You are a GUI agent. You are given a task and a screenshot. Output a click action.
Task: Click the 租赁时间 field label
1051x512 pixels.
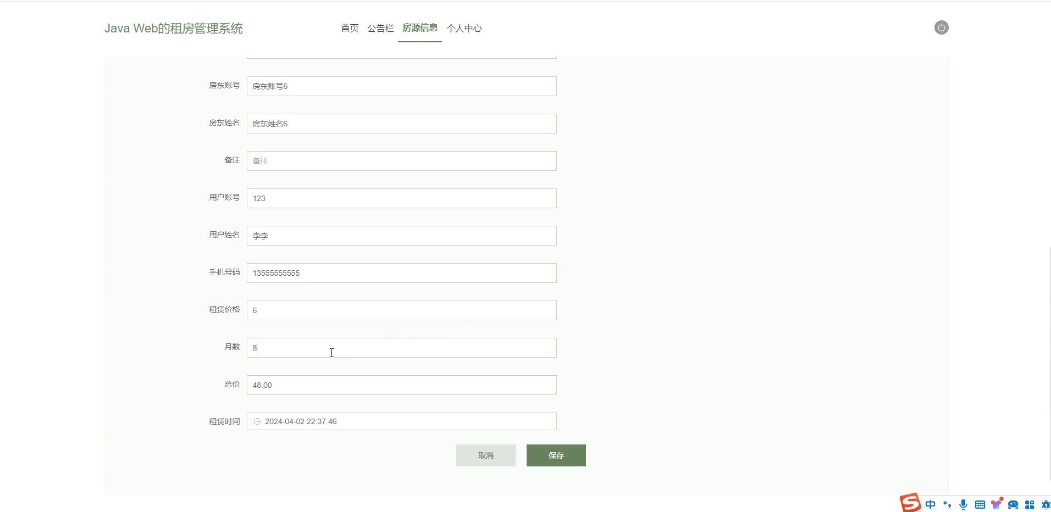224,421
